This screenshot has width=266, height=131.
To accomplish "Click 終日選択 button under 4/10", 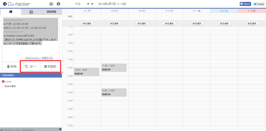I will coord(170,24).
